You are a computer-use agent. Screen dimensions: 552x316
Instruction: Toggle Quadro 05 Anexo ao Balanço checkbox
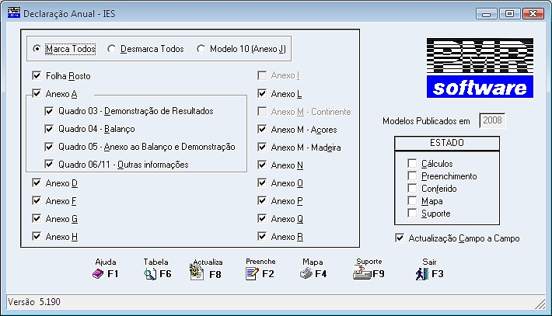[x=49, y=147]
